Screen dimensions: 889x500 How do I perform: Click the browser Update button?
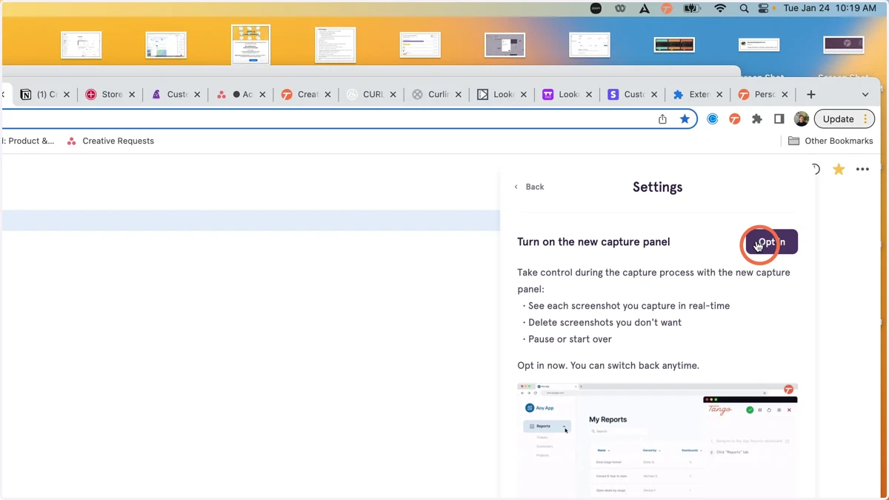(x=845, y=119)
